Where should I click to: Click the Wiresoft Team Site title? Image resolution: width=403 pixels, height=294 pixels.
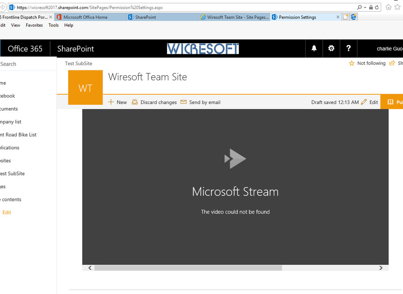pyautogui.click(x=147, y=77)
